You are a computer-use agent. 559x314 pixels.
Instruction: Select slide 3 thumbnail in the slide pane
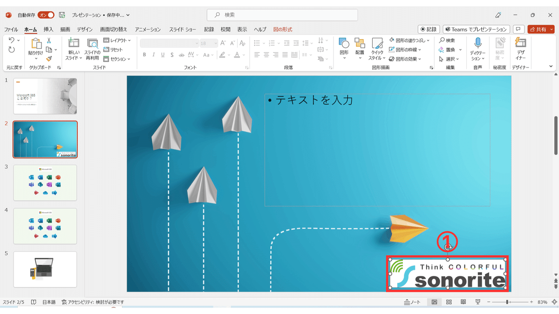(x=45, y=182)
